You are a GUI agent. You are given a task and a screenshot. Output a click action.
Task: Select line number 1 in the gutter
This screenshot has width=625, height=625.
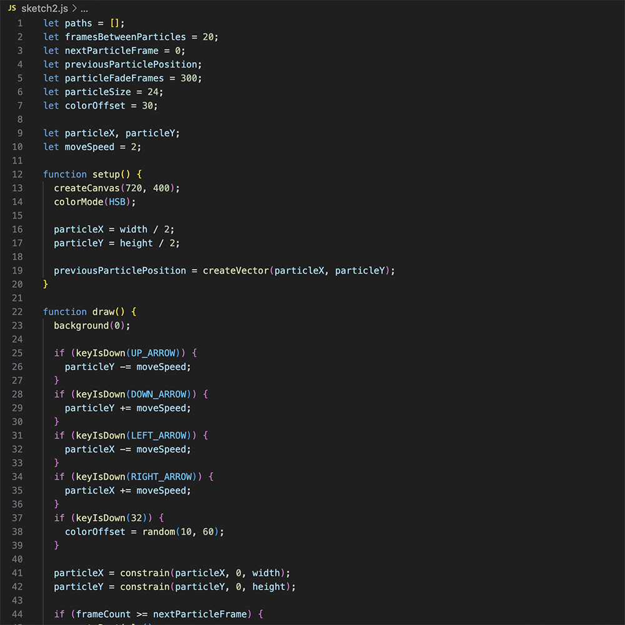coord(19,22)
